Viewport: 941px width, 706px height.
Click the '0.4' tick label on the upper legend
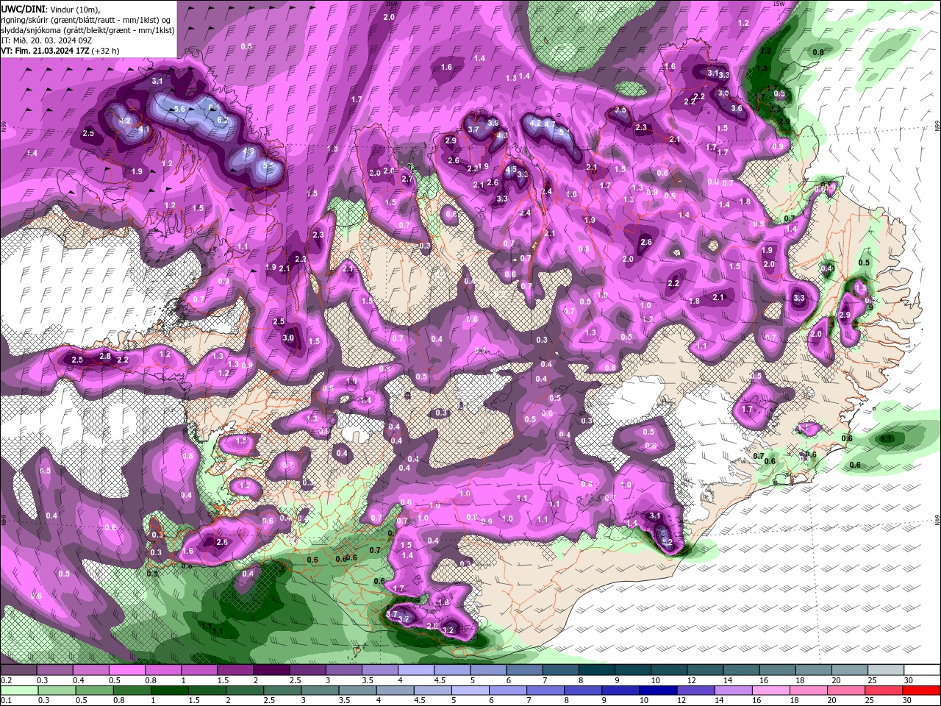pos(79,680)
